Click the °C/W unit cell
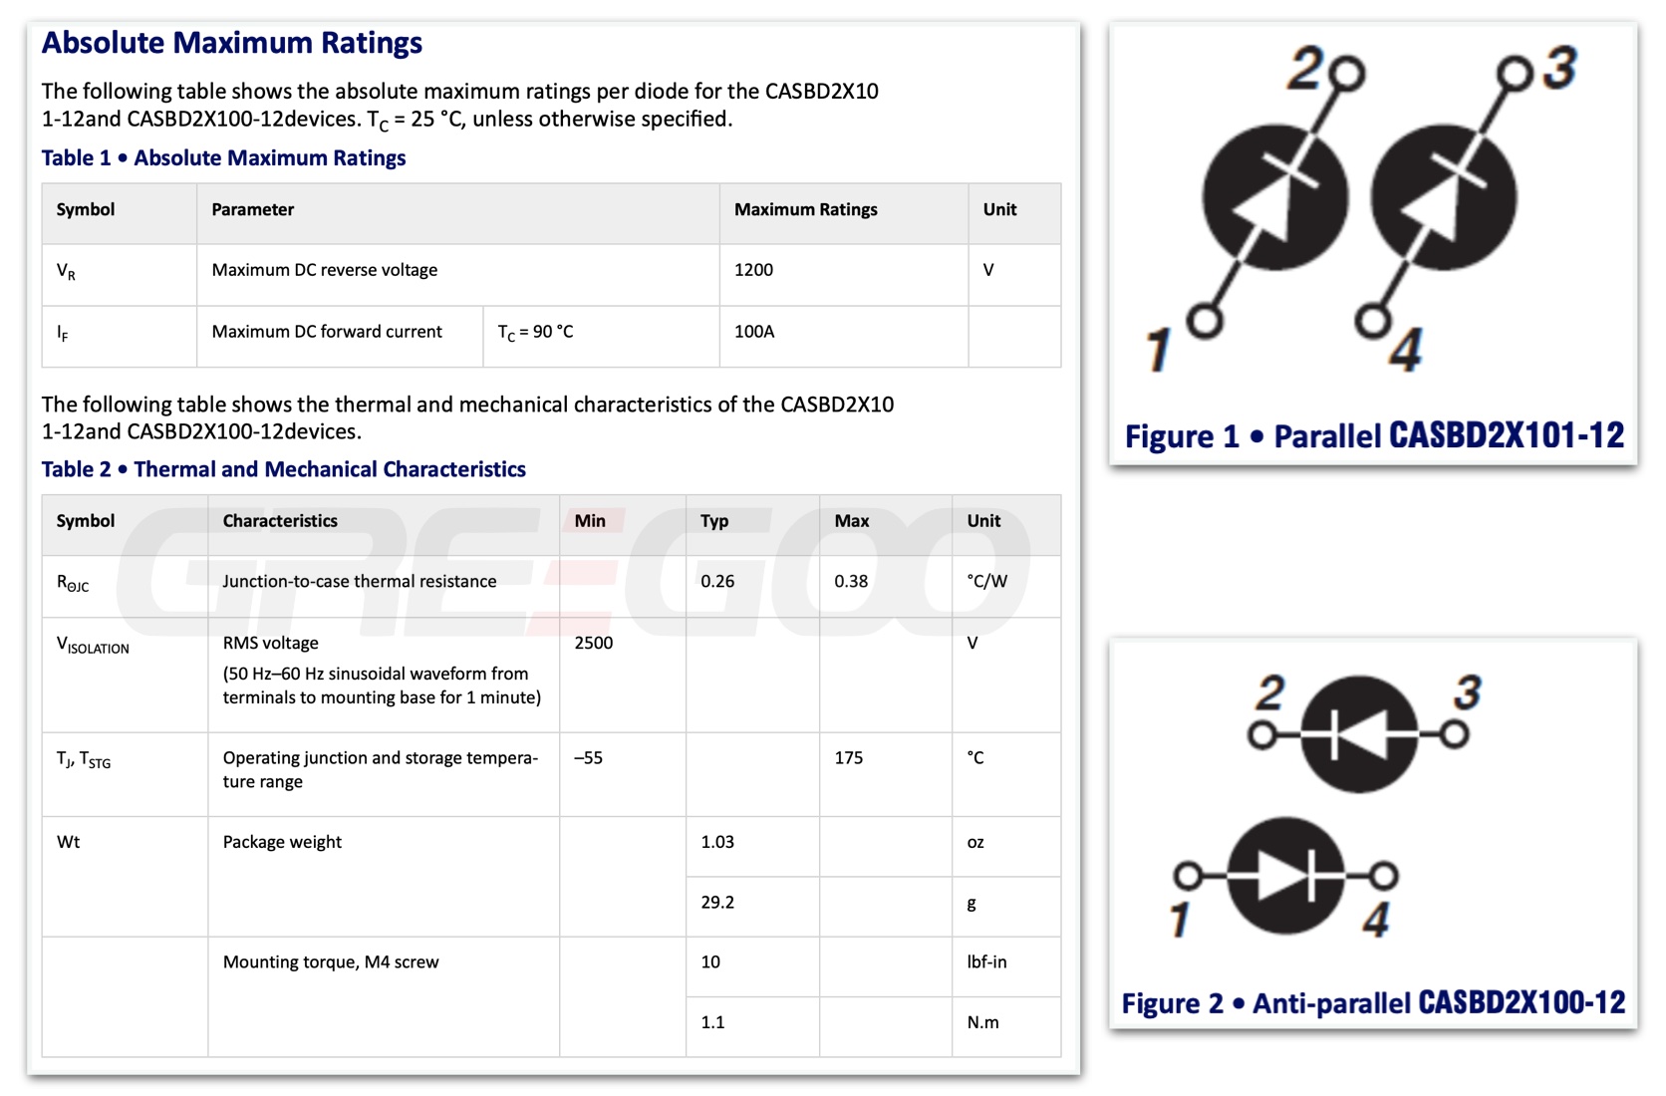1666x1096 pixels. [x=1006, y=587]
